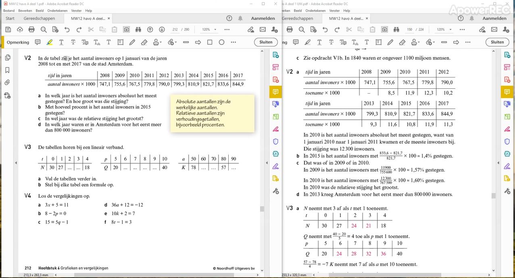Print the document in the left window

pos(31,29)
